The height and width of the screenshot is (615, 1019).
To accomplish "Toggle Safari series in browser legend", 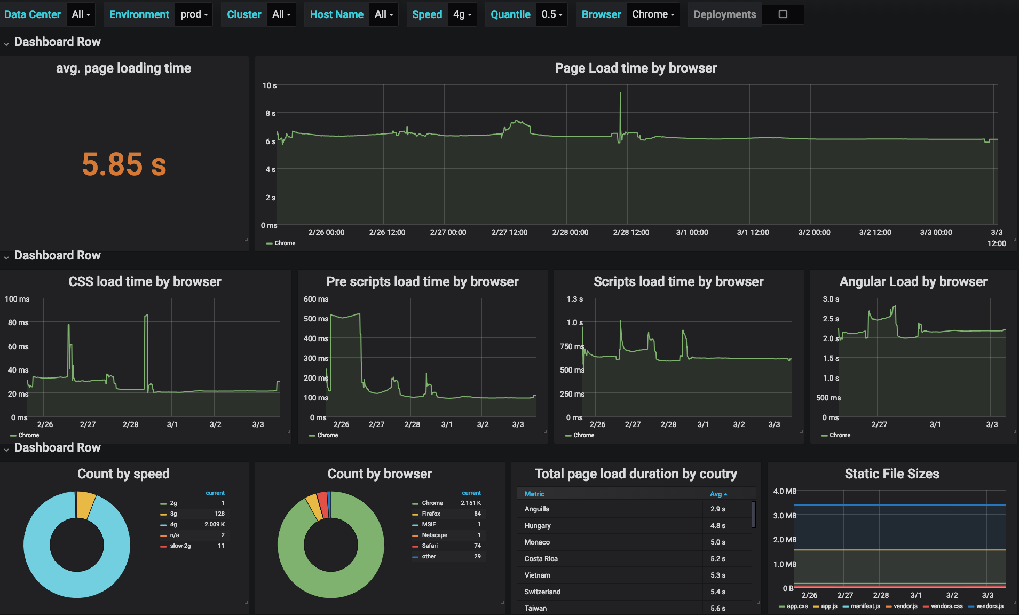I will [430, 546].
